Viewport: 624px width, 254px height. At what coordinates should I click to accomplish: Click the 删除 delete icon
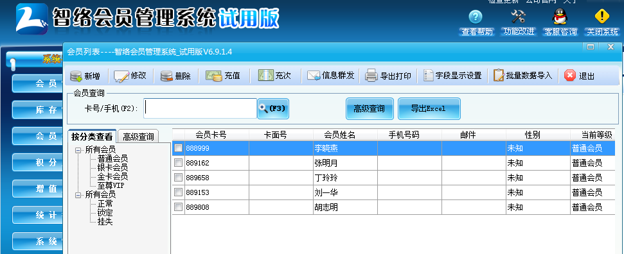tap(166, 76)
